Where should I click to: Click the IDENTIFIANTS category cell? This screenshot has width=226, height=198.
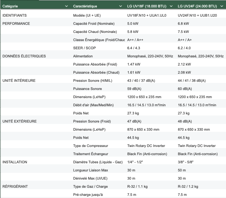click(x=15, y=16)
